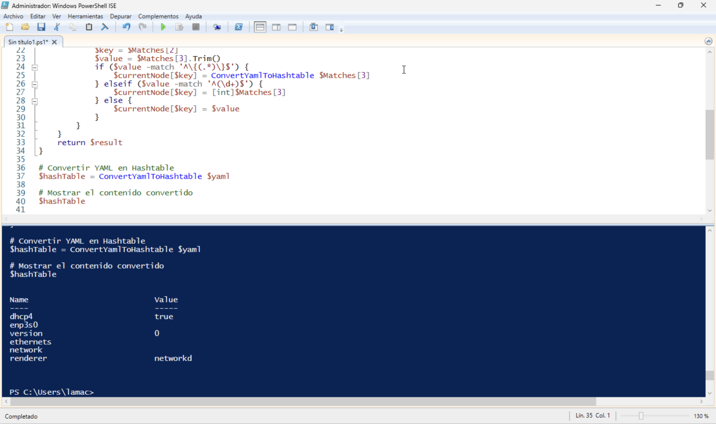Run the script with the green play icon
The image size is (716, 424).
(x=163, y=27)
